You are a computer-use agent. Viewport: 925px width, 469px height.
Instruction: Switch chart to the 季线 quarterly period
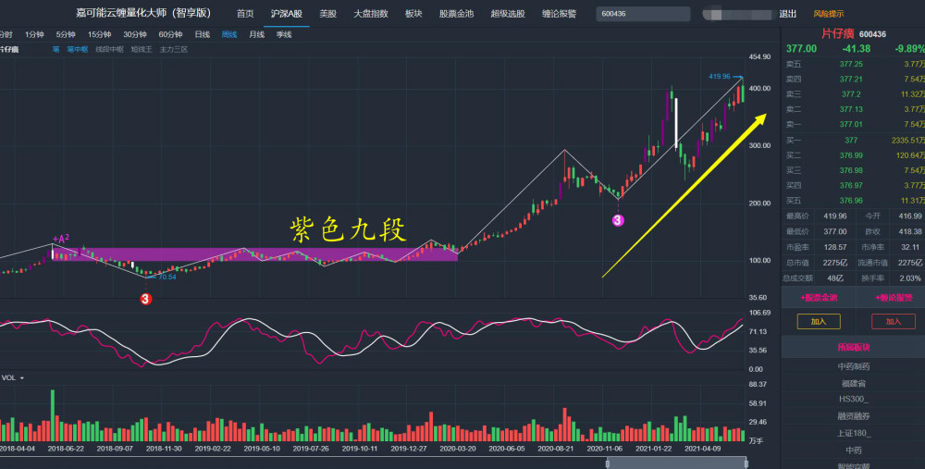click(x=284, y=34)
